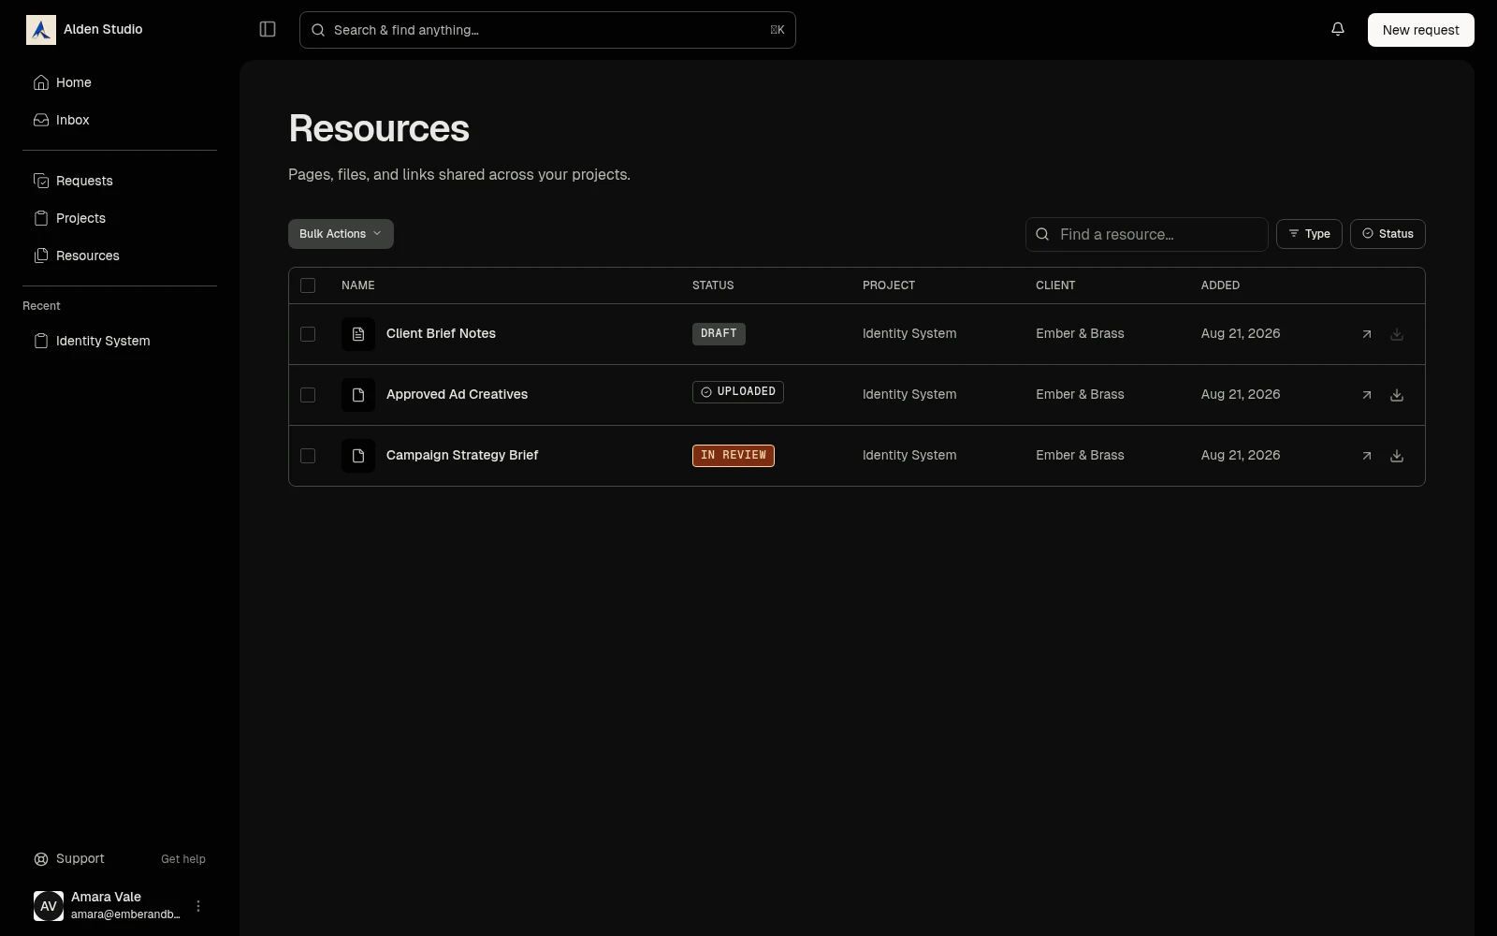The width and height of the screenshot is (1497, 936).
Task: Download Approved Ad Creatives file
Action: (x=1397, y=395)
